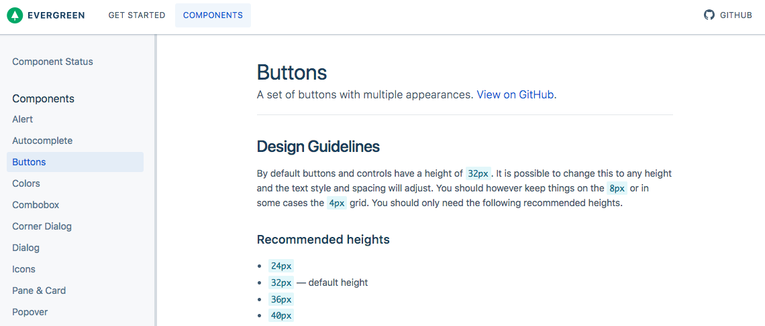
Task: Select Buttons in the sidebar
Action: click(75, 162)
